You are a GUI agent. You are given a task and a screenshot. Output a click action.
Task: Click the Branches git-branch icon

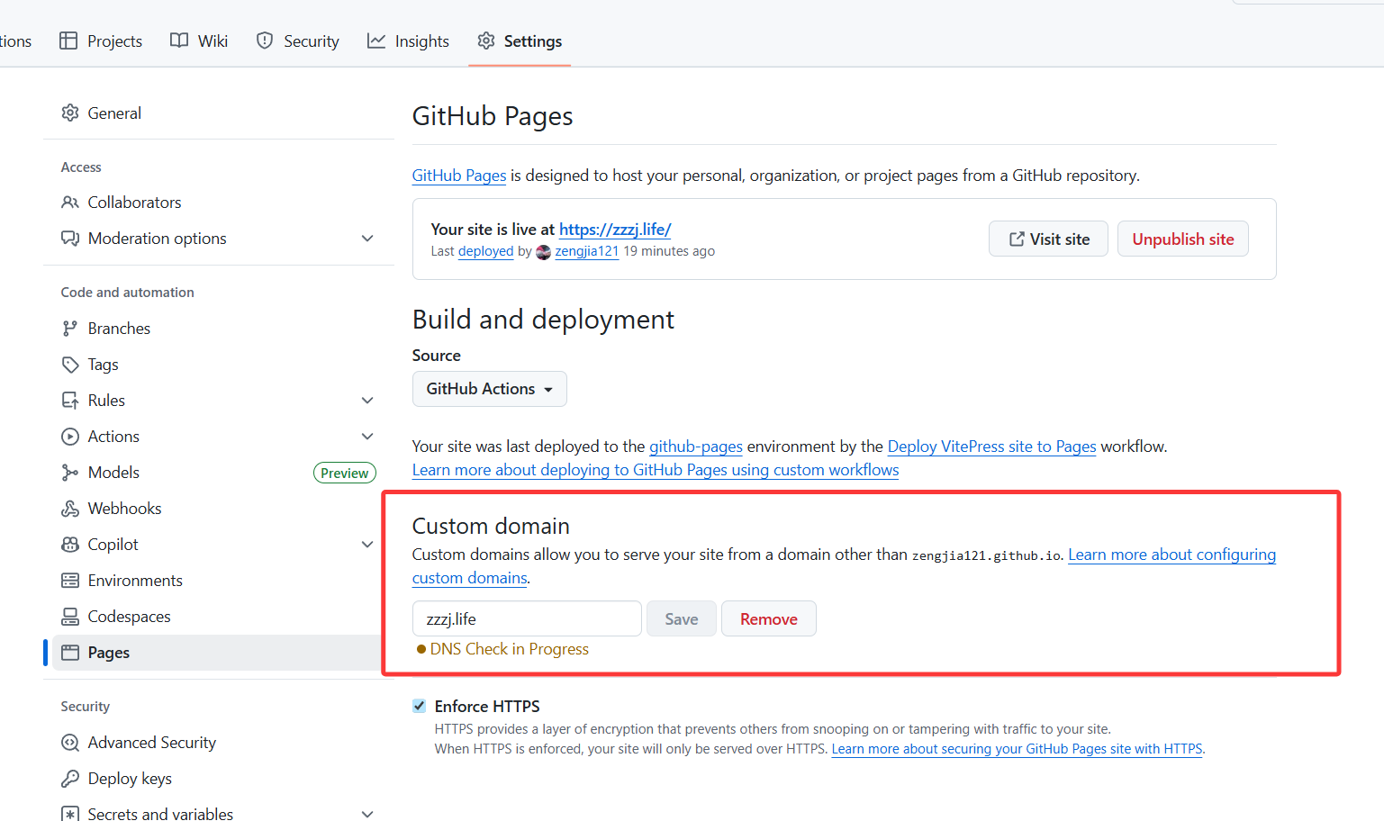[x=70, y=329]
